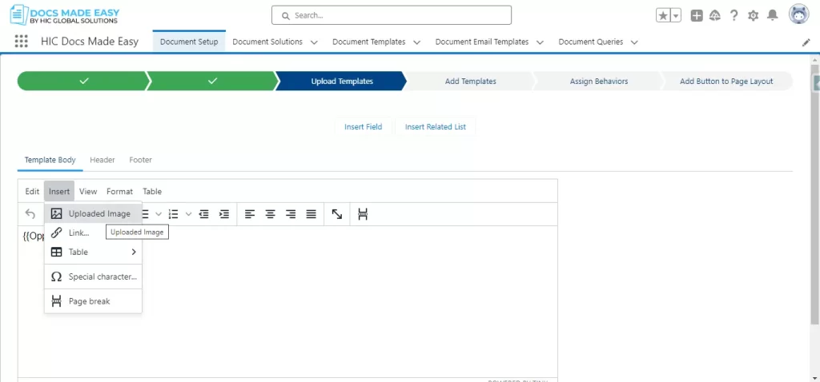Expand Document Templates dropdown chevron
Viewport: 820px width, 382px height.
[x=417, y=42]
